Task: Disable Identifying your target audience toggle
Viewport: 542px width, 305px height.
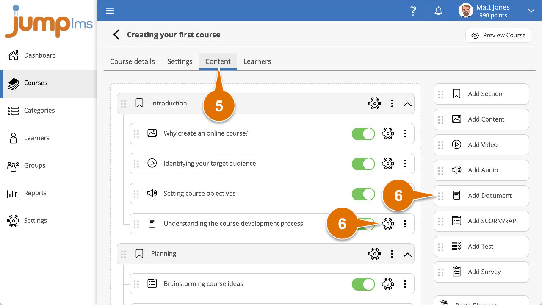Action: [363, 164]
